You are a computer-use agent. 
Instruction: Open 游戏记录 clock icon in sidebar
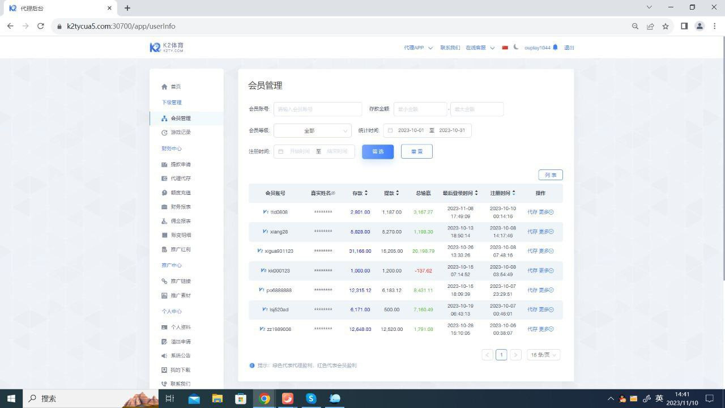(x=164, y=133)
